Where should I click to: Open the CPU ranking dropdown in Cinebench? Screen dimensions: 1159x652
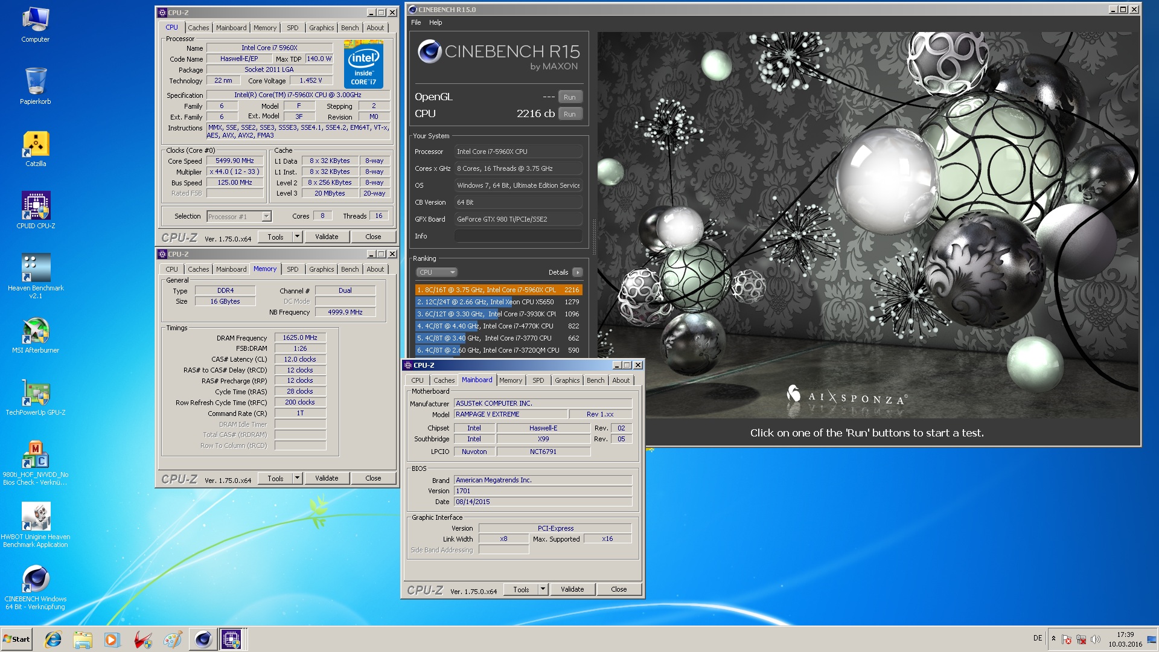tap(437, 272)
